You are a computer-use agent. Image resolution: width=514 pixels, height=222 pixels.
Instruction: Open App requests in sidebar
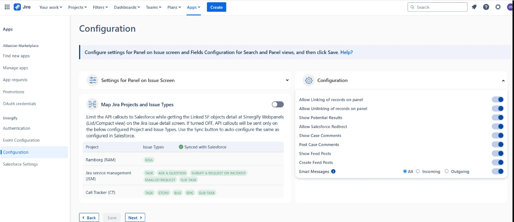[15, 80]
